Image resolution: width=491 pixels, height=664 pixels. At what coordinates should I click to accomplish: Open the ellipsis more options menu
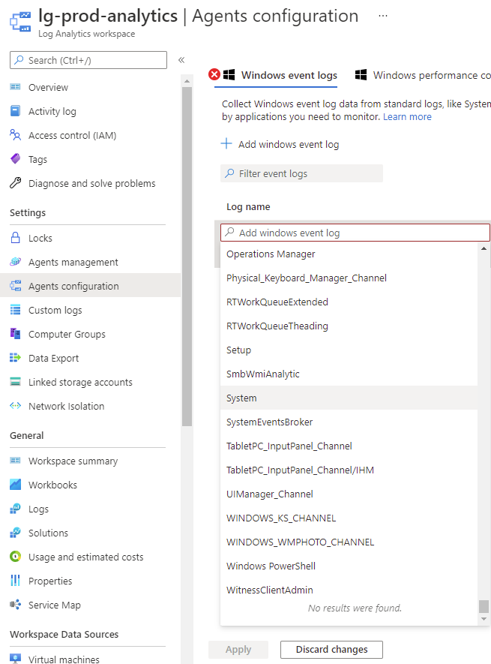[383, 16]
